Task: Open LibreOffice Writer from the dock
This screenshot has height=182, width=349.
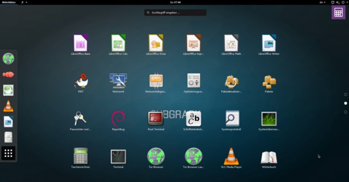Action: tap(8, 122)
